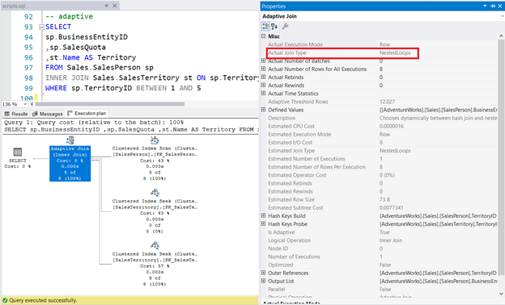Switch to the Messages tab

tap(47, 114)
